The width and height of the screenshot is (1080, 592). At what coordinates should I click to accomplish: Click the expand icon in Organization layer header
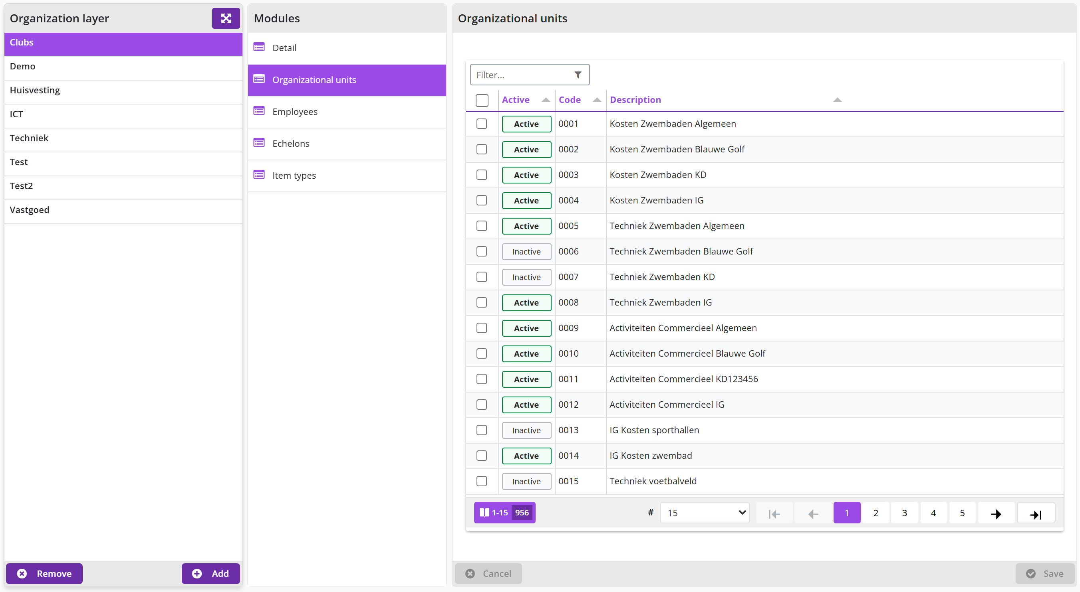click(226, 18)
